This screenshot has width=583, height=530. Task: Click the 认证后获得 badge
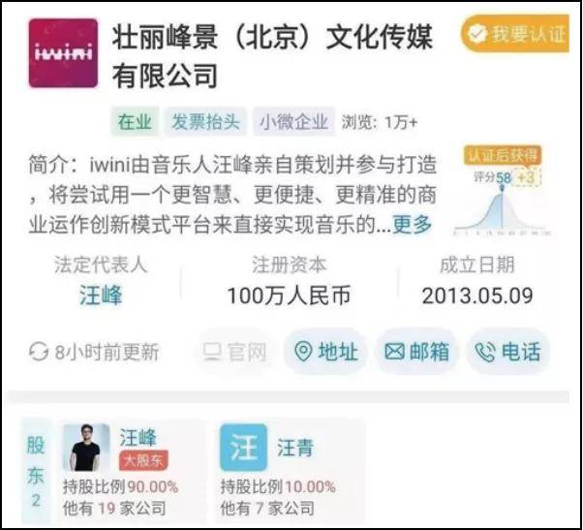[502, 155]
